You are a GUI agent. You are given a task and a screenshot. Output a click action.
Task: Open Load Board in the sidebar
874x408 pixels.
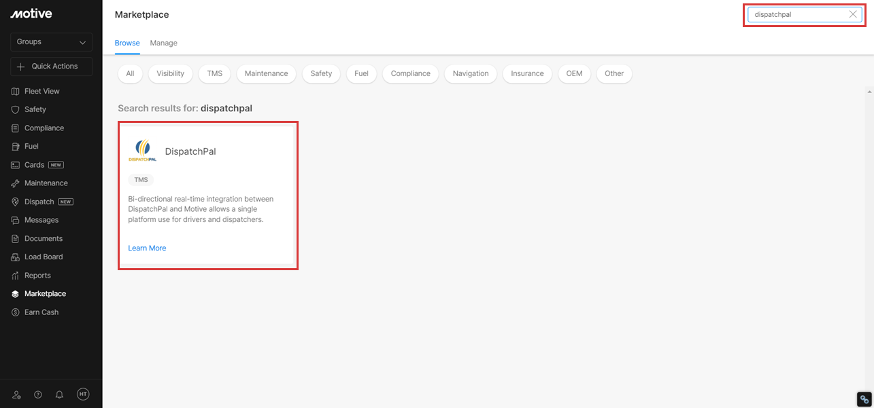point(44,257)
